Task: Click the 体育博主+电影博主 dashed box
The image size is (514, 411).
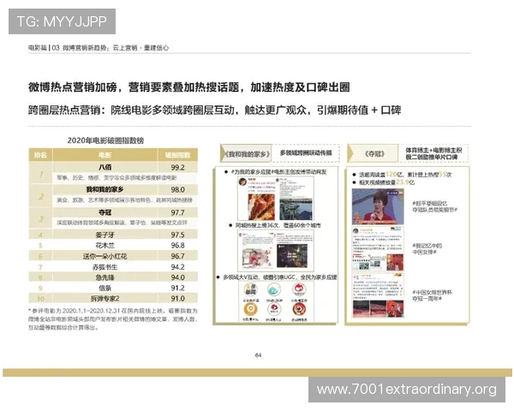Action: (433, 153)
